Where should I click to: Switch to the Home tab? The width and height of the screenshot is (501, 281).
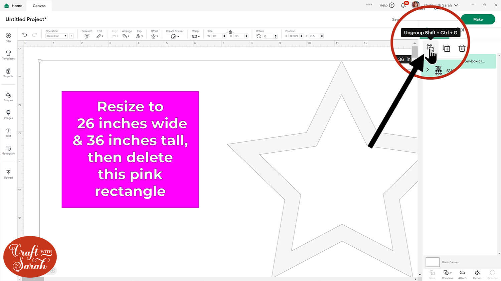[14, 6]
